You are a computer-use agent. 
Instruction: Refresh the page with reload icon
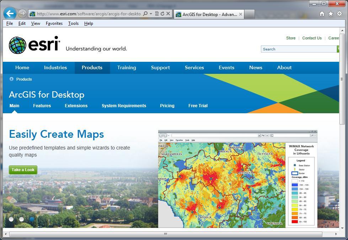tap(162, 14)
